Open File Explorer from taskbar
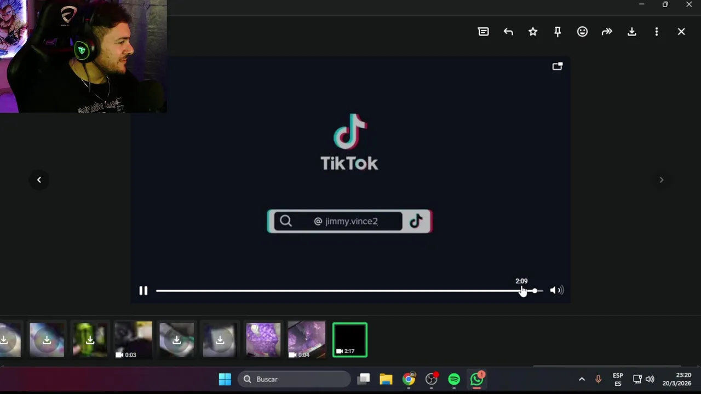 point(386,379)
